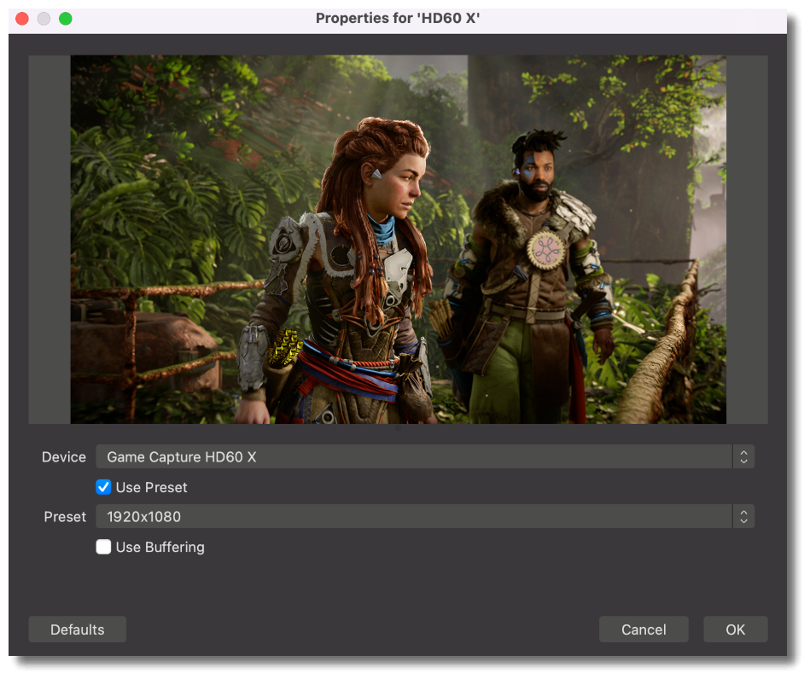
Task: Confirm with the OK button
Action: coord(735,629)
